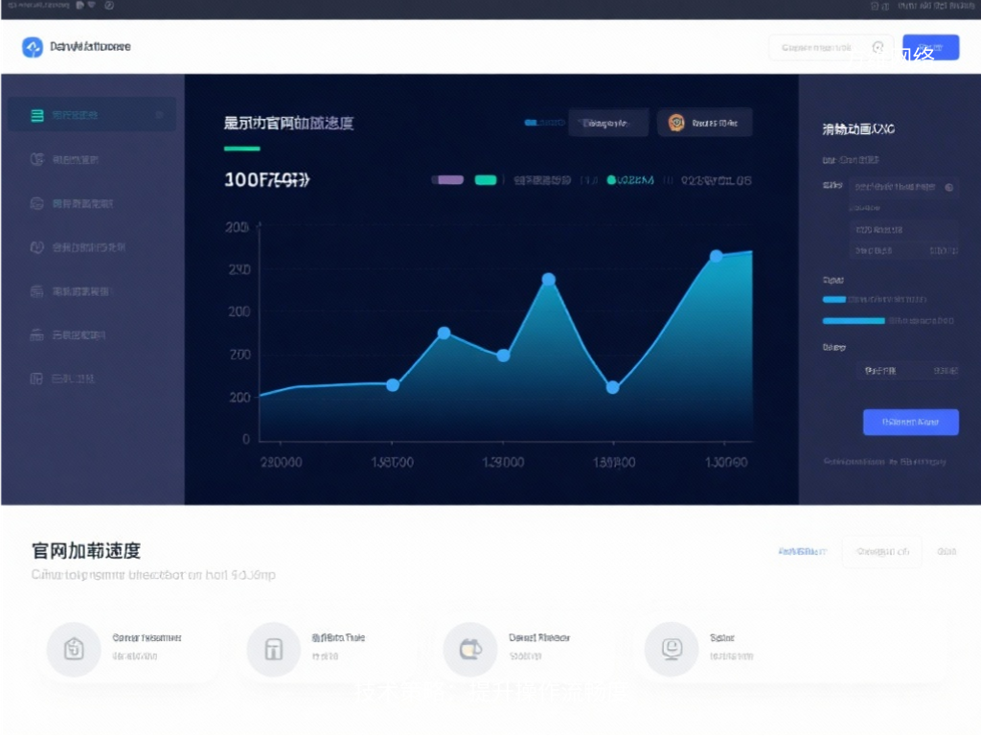Click the highest data point on the chart

(x=716, y=256)
